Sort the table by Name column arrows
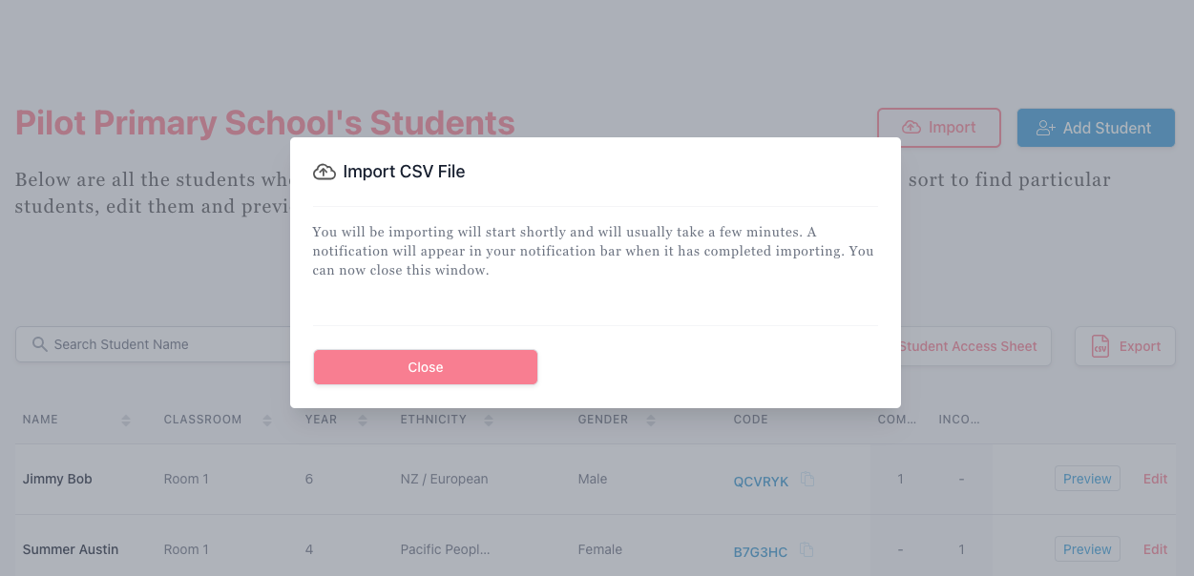Screen dimensions: 1194x576 [x=126, y=421]
